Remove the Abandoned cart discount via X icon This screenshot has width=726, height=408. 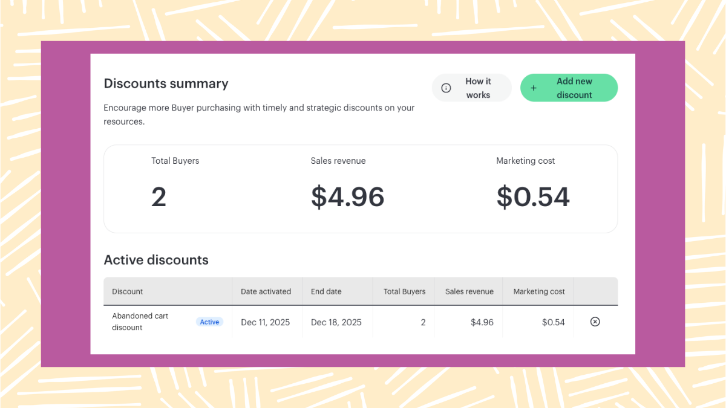tap(595, 322)
